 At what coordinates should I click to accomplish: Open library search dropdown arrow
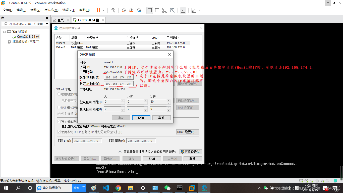click(47, 24)
